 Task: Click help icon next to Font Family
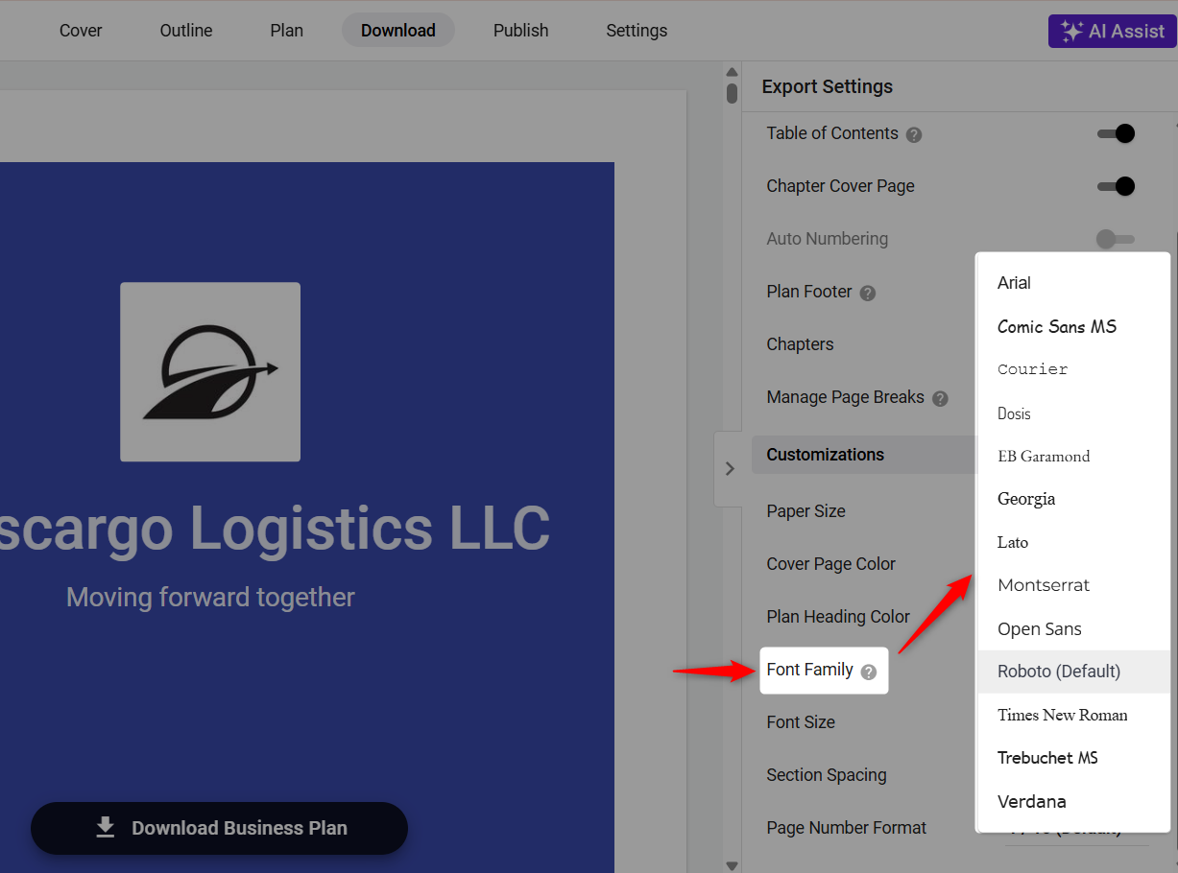point(869,672)
